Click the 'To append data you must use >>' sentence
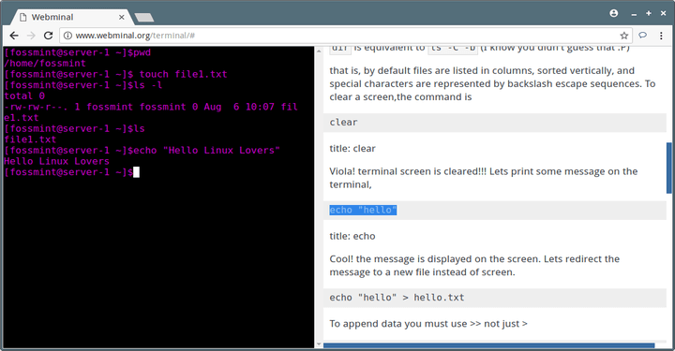This screenshot has height=351, width=675. [x=428, y=324]
